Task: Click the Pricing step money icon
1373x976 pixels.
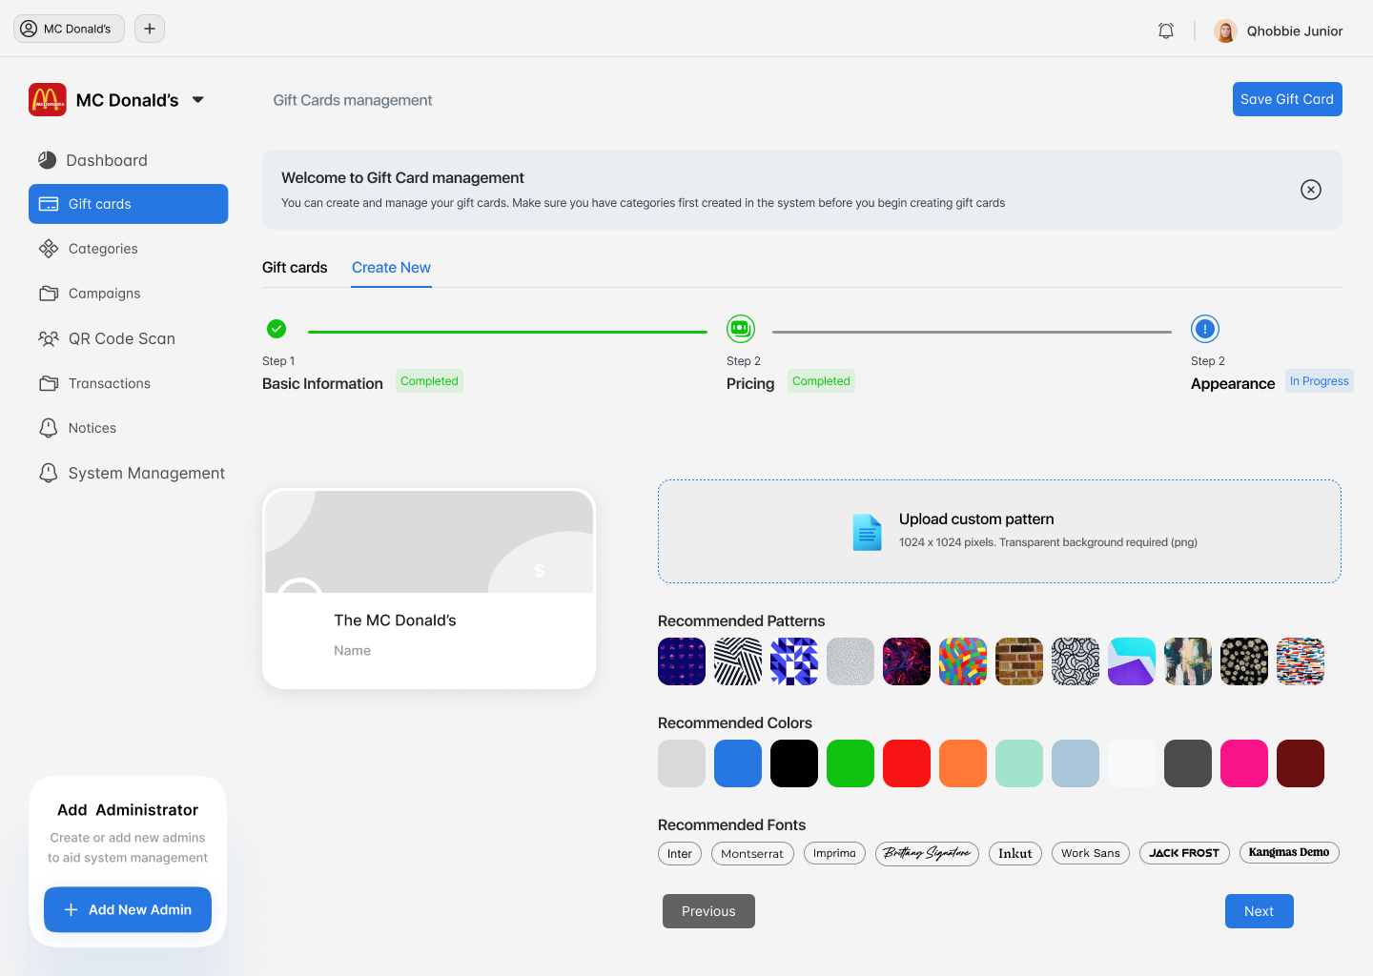Action: pyautogui.click(x=741, y=329)
